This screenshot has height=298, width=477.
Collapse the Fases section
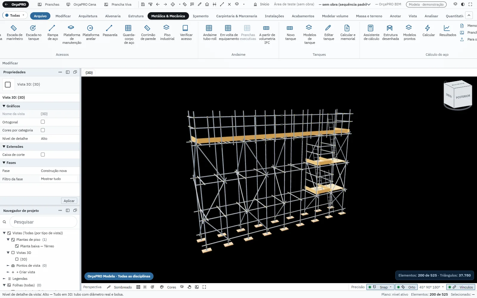tap(4, 163)
